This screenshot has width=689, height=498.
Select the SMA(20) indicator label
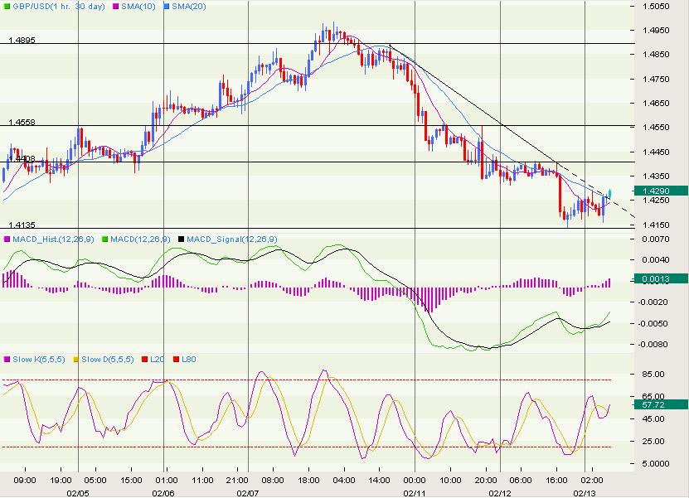click(188, 7)
